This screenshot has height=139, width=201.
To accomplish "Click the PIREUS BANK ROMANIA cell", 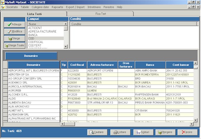I will pyautogui.click(x=150, y=103).
